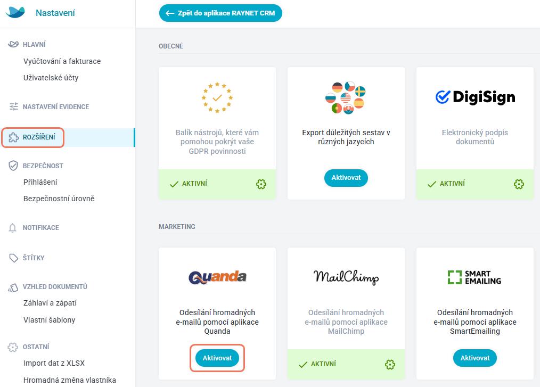The width and height of the screenshot is (540, 387).
Task: Click the Bezpečnost shield icon
Action: click(13, 166)
